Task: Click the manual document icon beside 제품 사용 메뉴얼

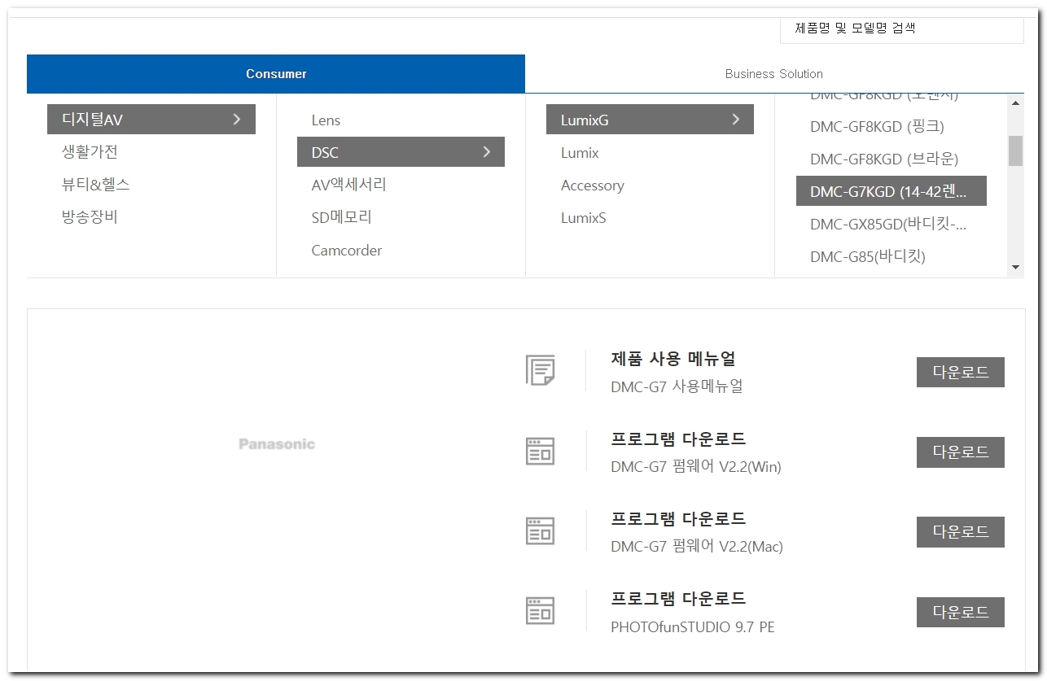Action: point(540,370)
